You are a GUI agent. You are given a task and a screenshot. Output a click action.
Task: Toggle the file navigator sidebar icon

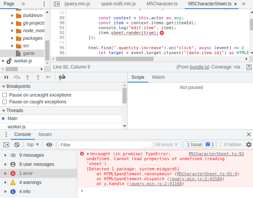coord(57,4)
